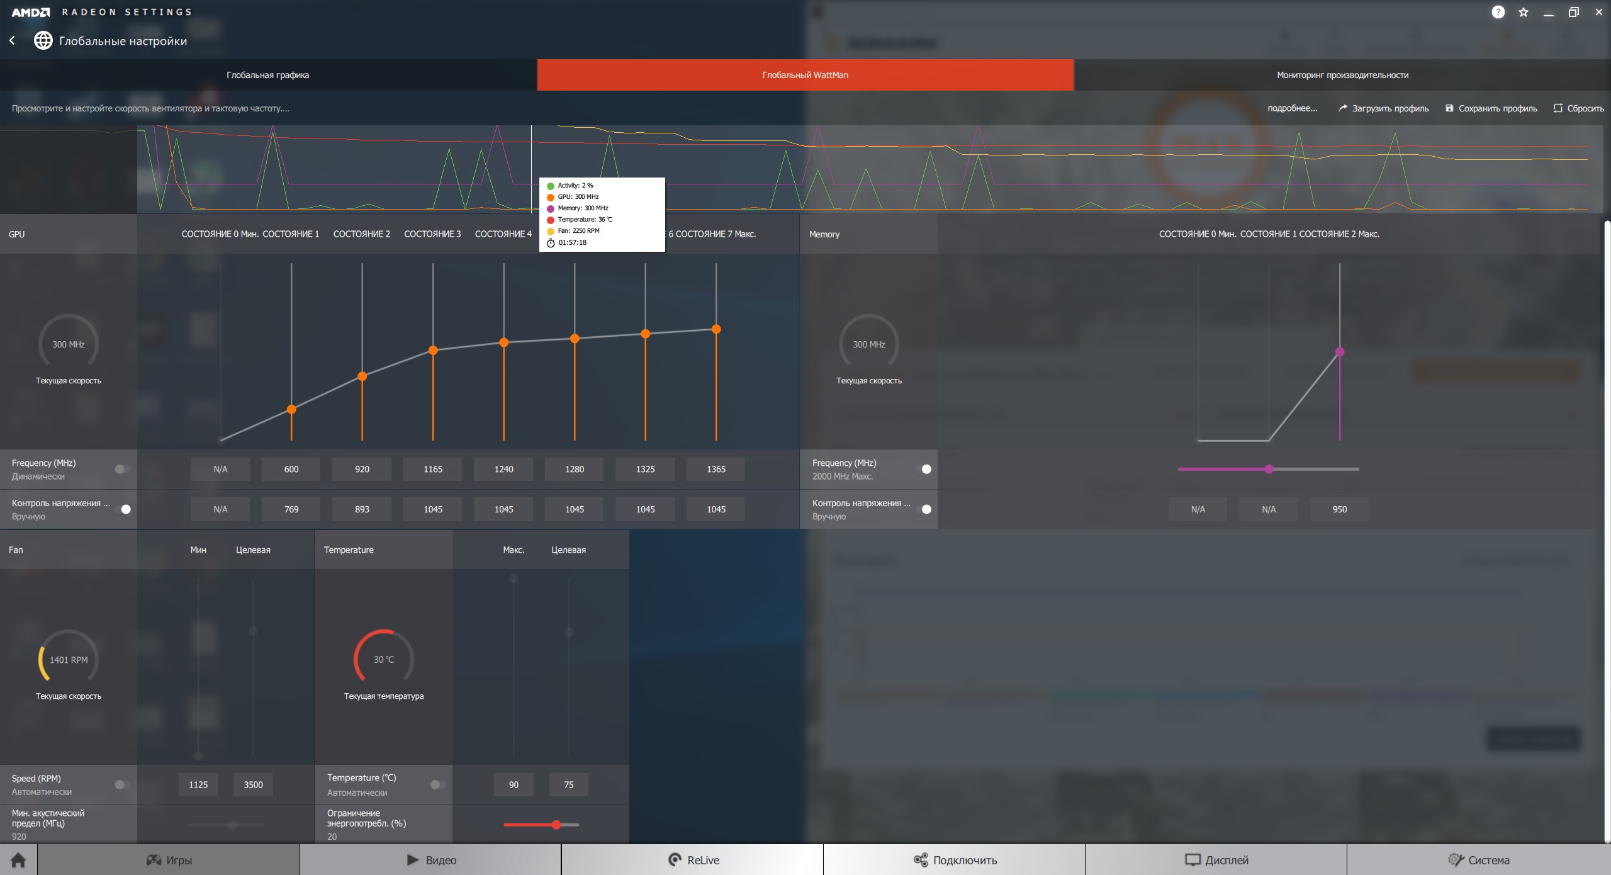Click the favorites star icon
This screenshot has width=1611, height=875.
point(1524,12)
